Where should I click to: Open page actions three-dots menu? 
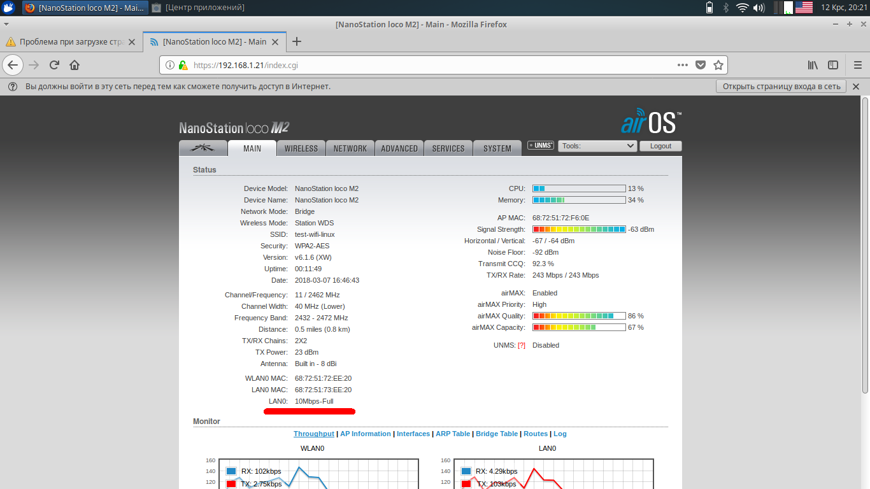click(x=682, y=65)
